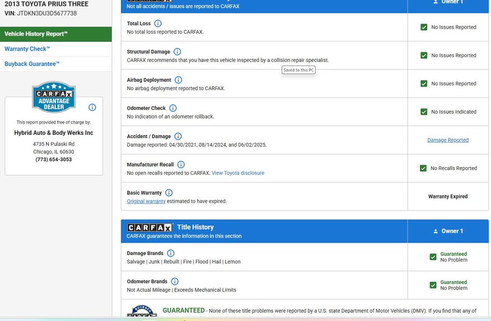Screen dimensions: 491x321
Task: Click Salvage Junk Rebuilt brand list text
Action: pos(184,262)
